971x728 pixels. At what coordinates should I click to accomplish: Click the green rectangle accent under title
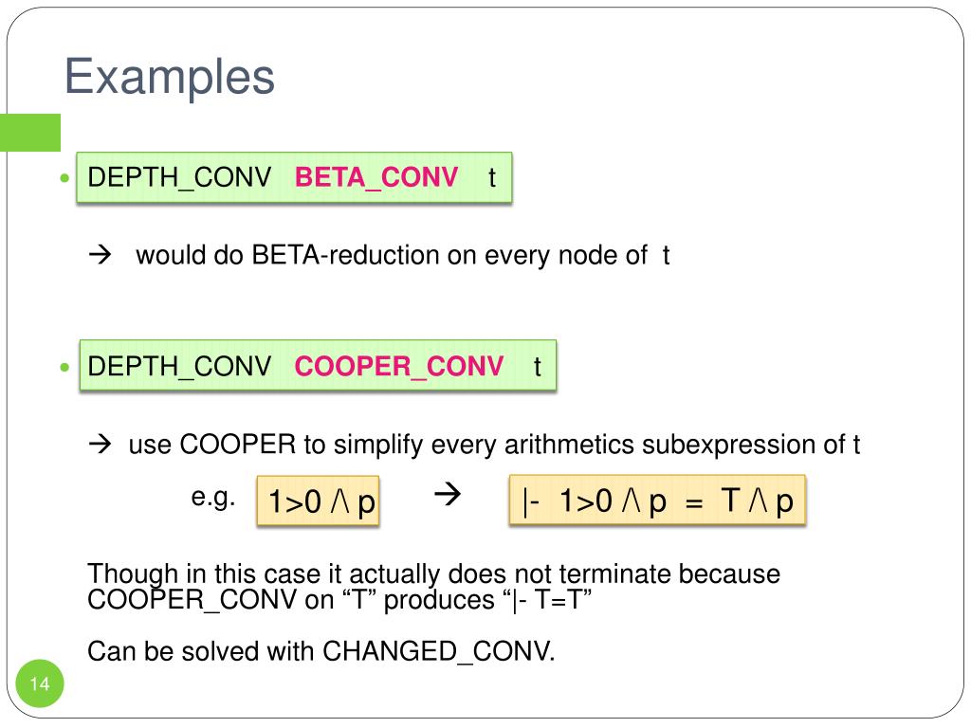coord(30,133)
